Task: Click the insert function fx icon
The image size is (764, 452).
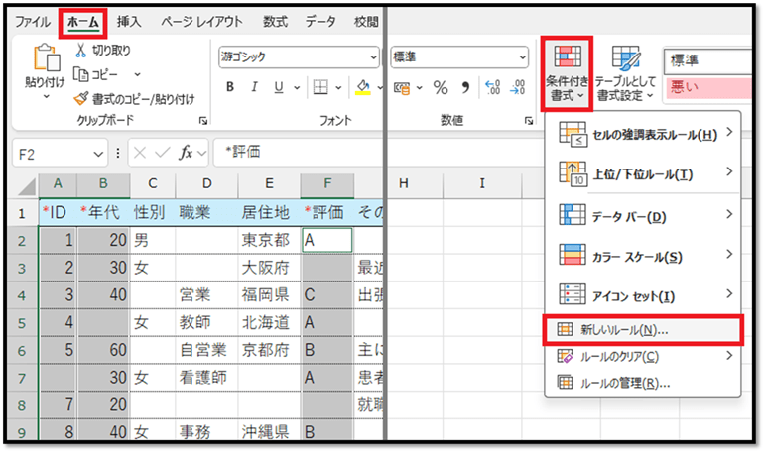Action: [x=187, y=154]
